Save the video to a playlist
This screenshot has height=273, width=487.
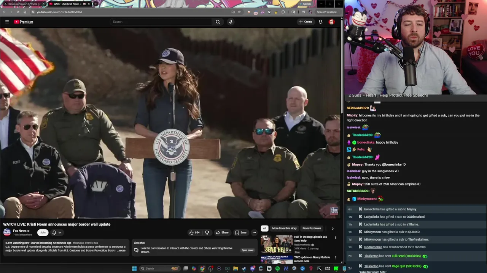point(240,232)
